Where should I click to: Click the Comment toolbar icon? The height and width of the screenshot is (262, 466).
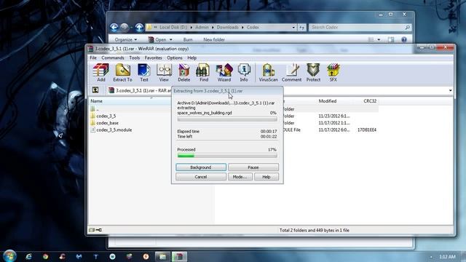[x=291, y=72]
